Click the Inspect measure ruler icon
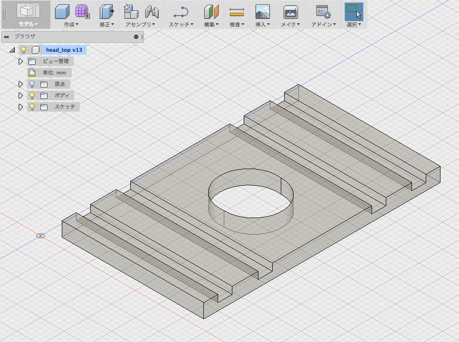 click(237, 12)
